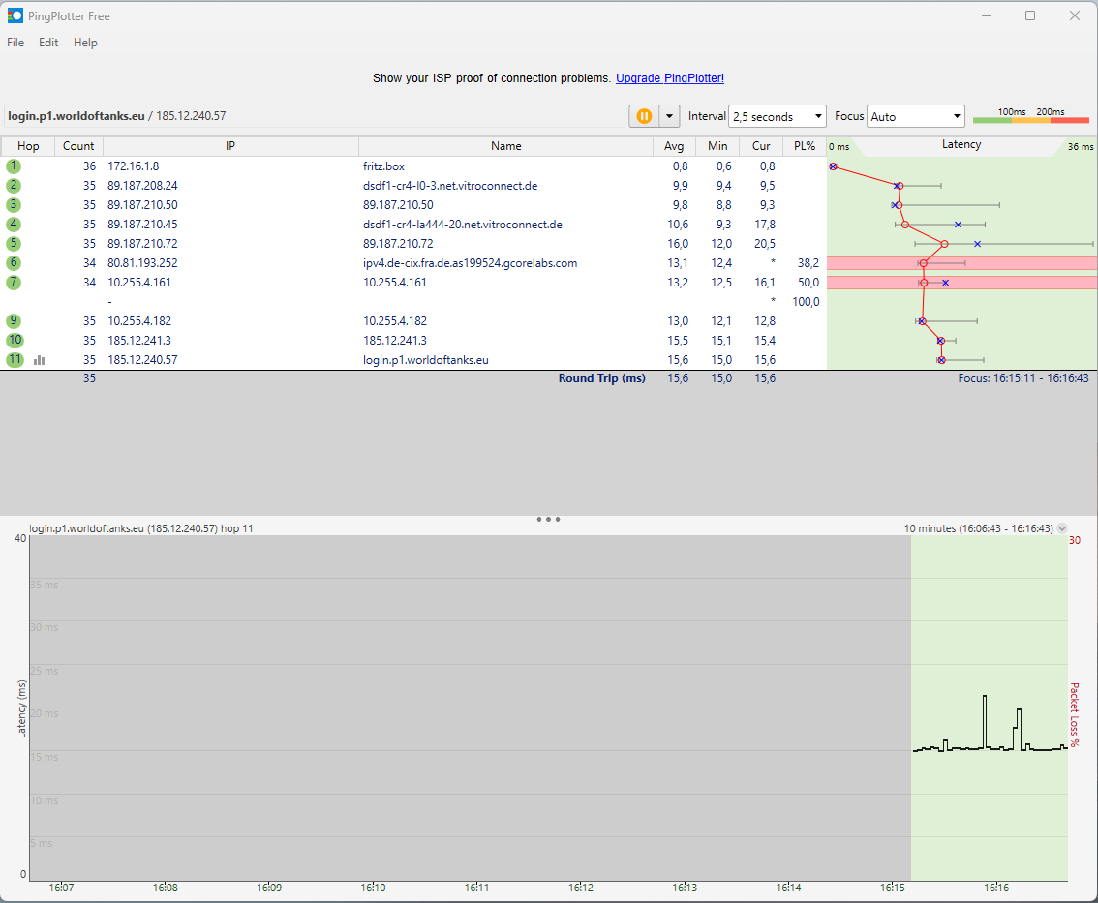Click the PingPlotter app icon in title bar
1098x903 pixels.
click(x=15, y=15)
